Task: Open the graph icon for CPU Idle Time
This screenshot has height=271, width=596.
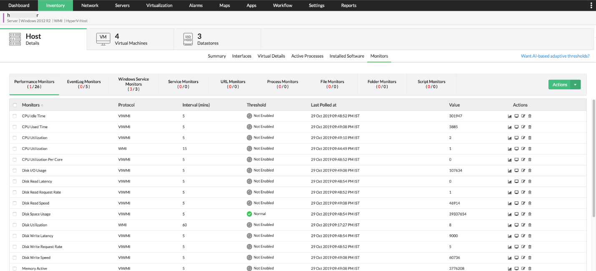Action: 510,116
